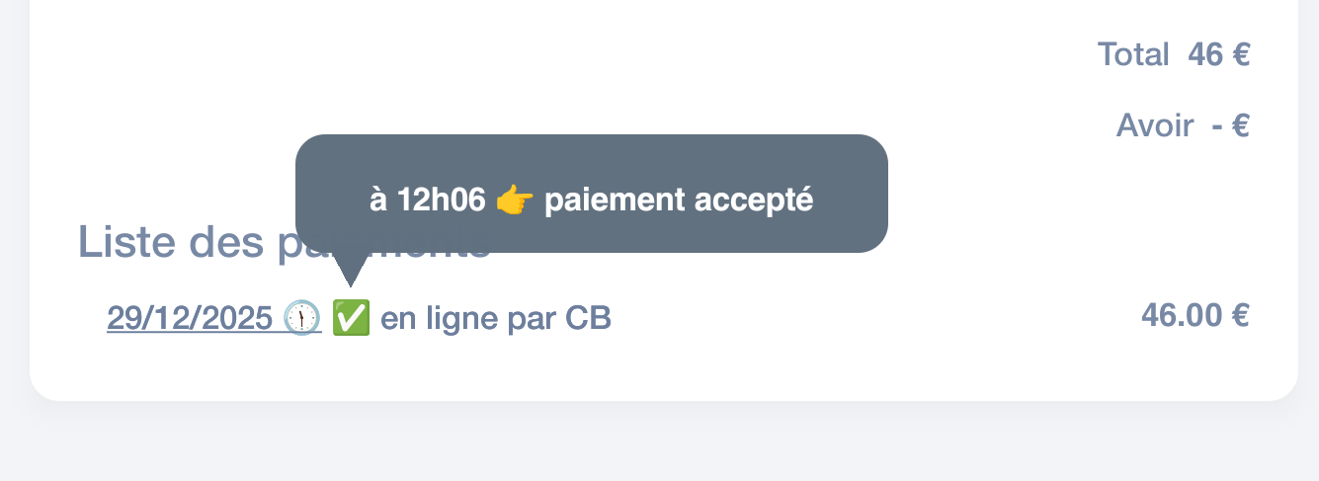1319x481 pixels.
Task: Click the green checkmark payment status icon
Action: click(x=351, y=318)
